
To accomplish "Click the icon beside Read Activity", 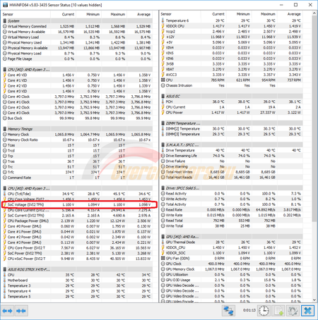I will [163, 194].
